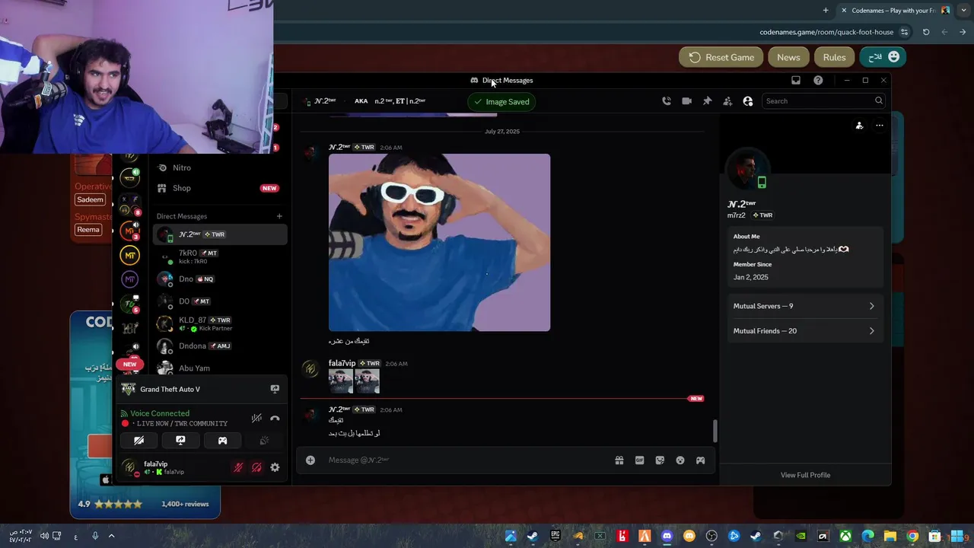Reload the codenames.game page
The image size is (974, 548).
pos(926,32)
